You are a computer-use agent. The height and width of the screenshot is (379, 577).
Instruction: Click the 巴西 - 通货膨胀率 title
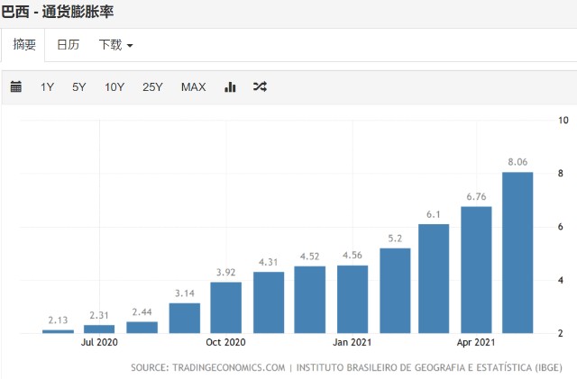click(x=57, y=12)
